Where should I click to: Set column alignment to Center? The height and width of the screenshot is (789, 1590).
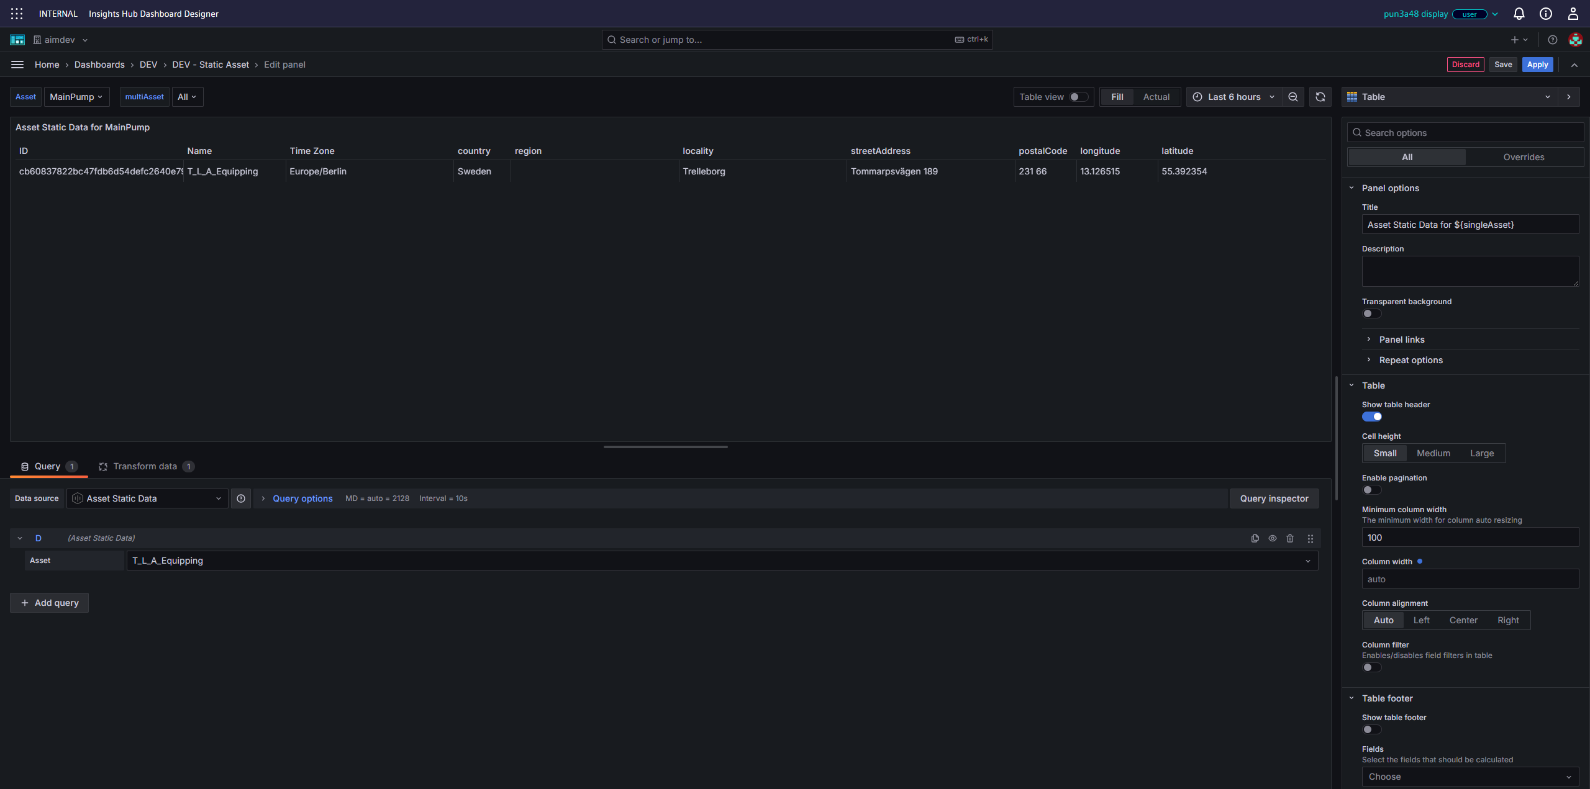[x=1463, y=620]
